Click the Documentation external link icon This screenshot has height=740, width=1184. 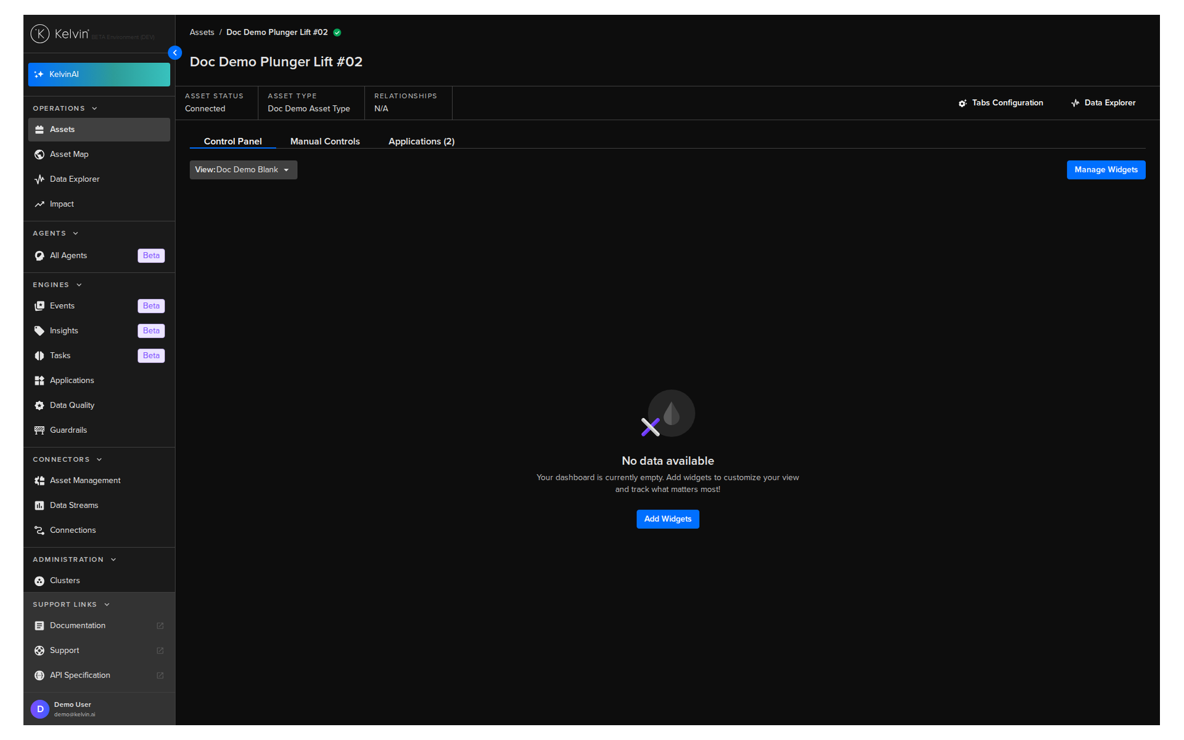[x=160, y=626]
